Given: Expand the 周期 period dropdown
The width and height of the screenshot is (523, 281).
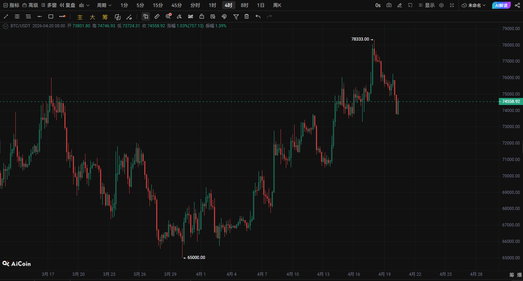Looking at the screenshot, I should 104,5.
